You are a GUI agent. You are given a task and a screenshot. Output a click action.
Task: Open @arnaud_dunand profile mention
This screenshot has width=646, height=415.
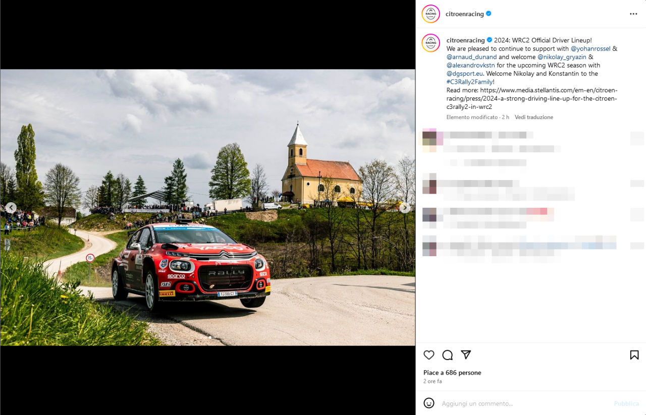pos(471,57)
